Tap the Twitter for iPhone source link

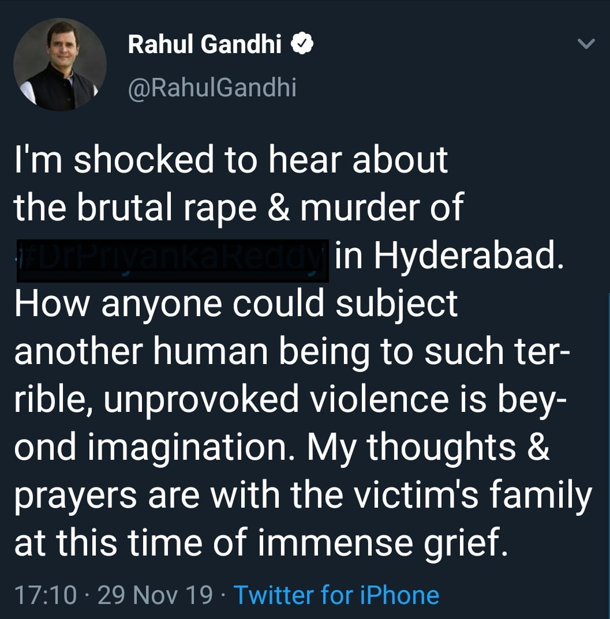point(336,595)
